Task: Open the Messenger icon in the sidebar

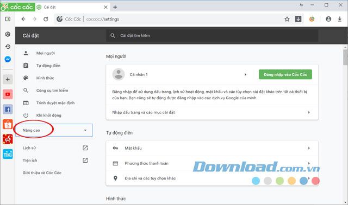Action: pyautogui.click(x=8, y=59)
